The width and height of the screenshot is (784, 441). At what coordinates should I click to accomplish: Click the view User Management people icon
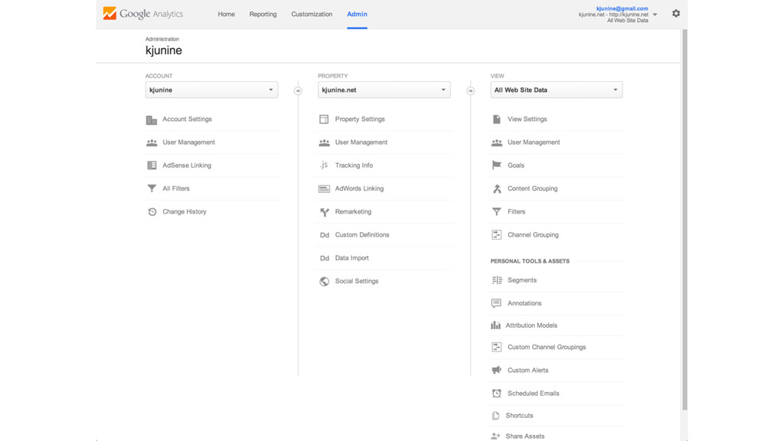pos(496,142)
